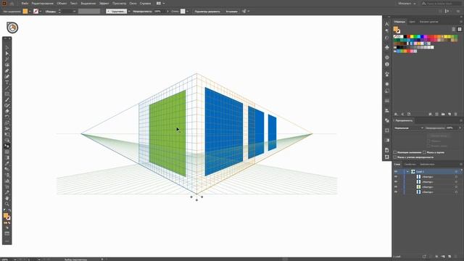Screen dimensions: 464x261
Task: Select the Line Segment tool
Action: point(7,88)
